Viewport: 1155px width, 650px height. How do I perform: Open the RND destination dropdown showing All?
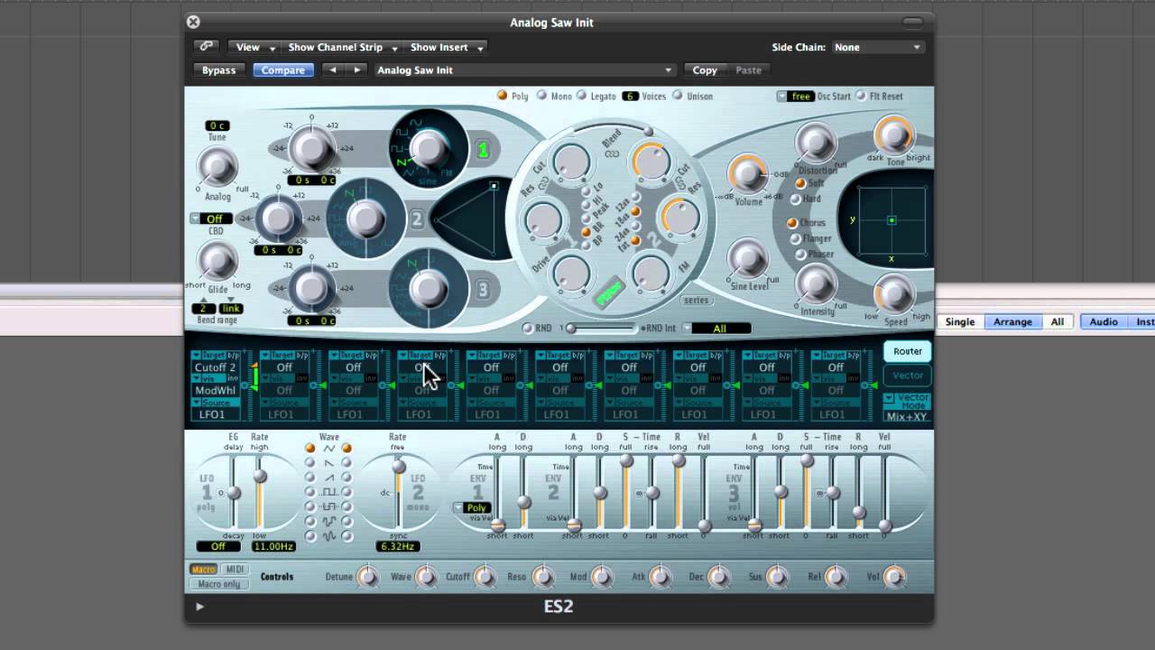716,329
